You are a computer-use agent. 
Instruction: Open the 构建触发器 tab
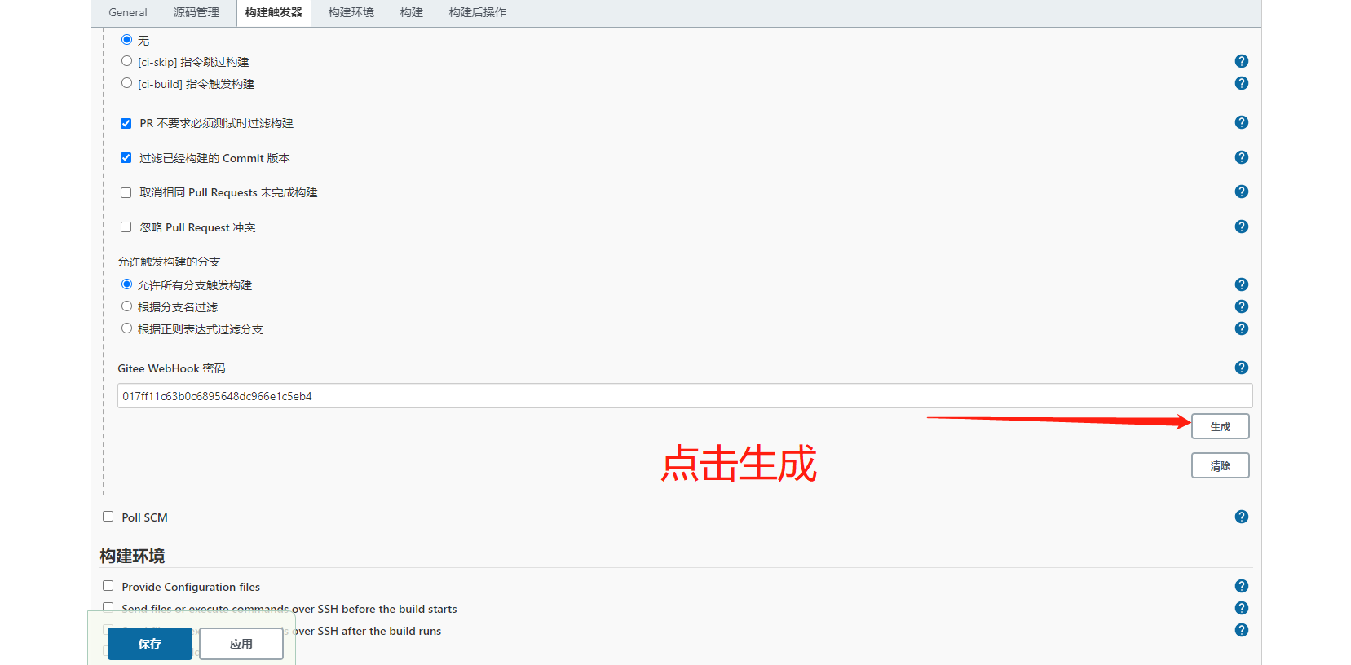click(x=274, y=12)
